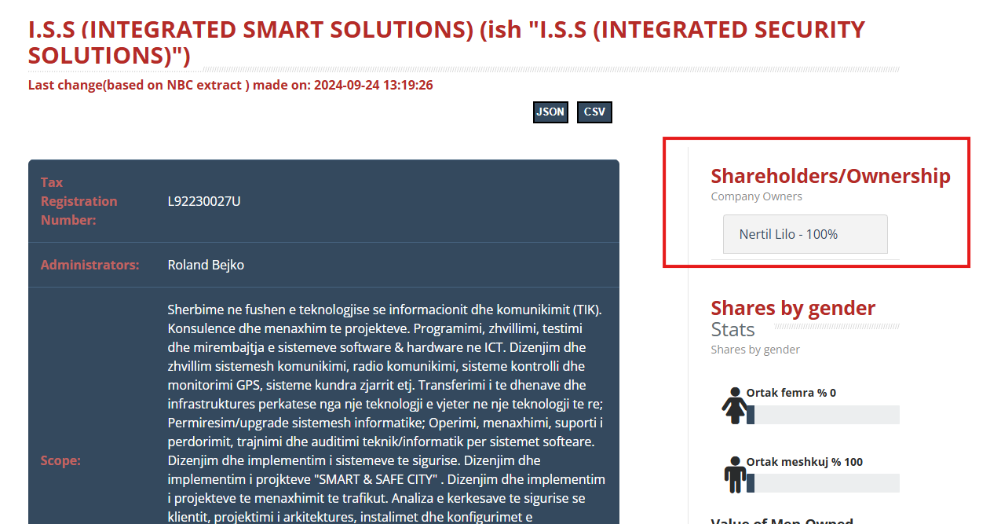The width and height of the screenshot is (990, 524).
Task: Select administrator name Roland Bejko
Action: [x=206, y=265]
